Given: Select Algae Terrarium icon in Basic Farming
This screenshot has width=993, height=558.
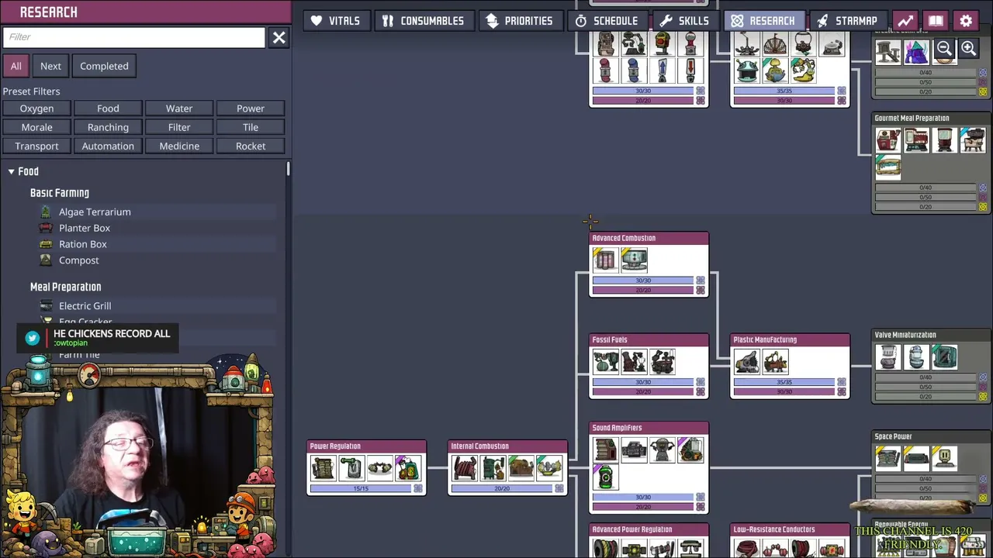Looking at the screenshot, I should coord(46,212).
